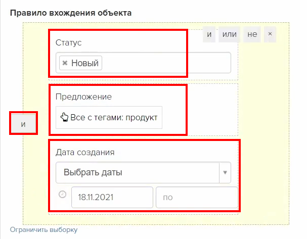307x239 pixels.
Task: Add an OR condition with или button
Action: [x=230, y=34]
